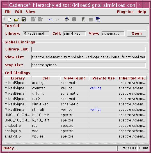Viewport: 151px width, 153px height.
Task: Click blue verilog in stimuli row
Action: pos(95,110)
